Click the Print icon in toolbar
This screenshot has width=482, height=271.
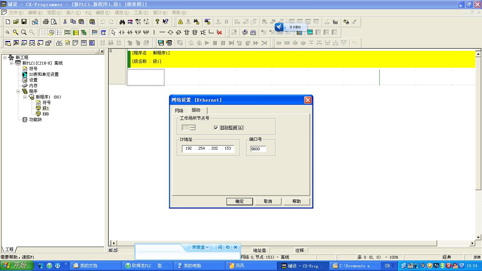coord(46,22)
